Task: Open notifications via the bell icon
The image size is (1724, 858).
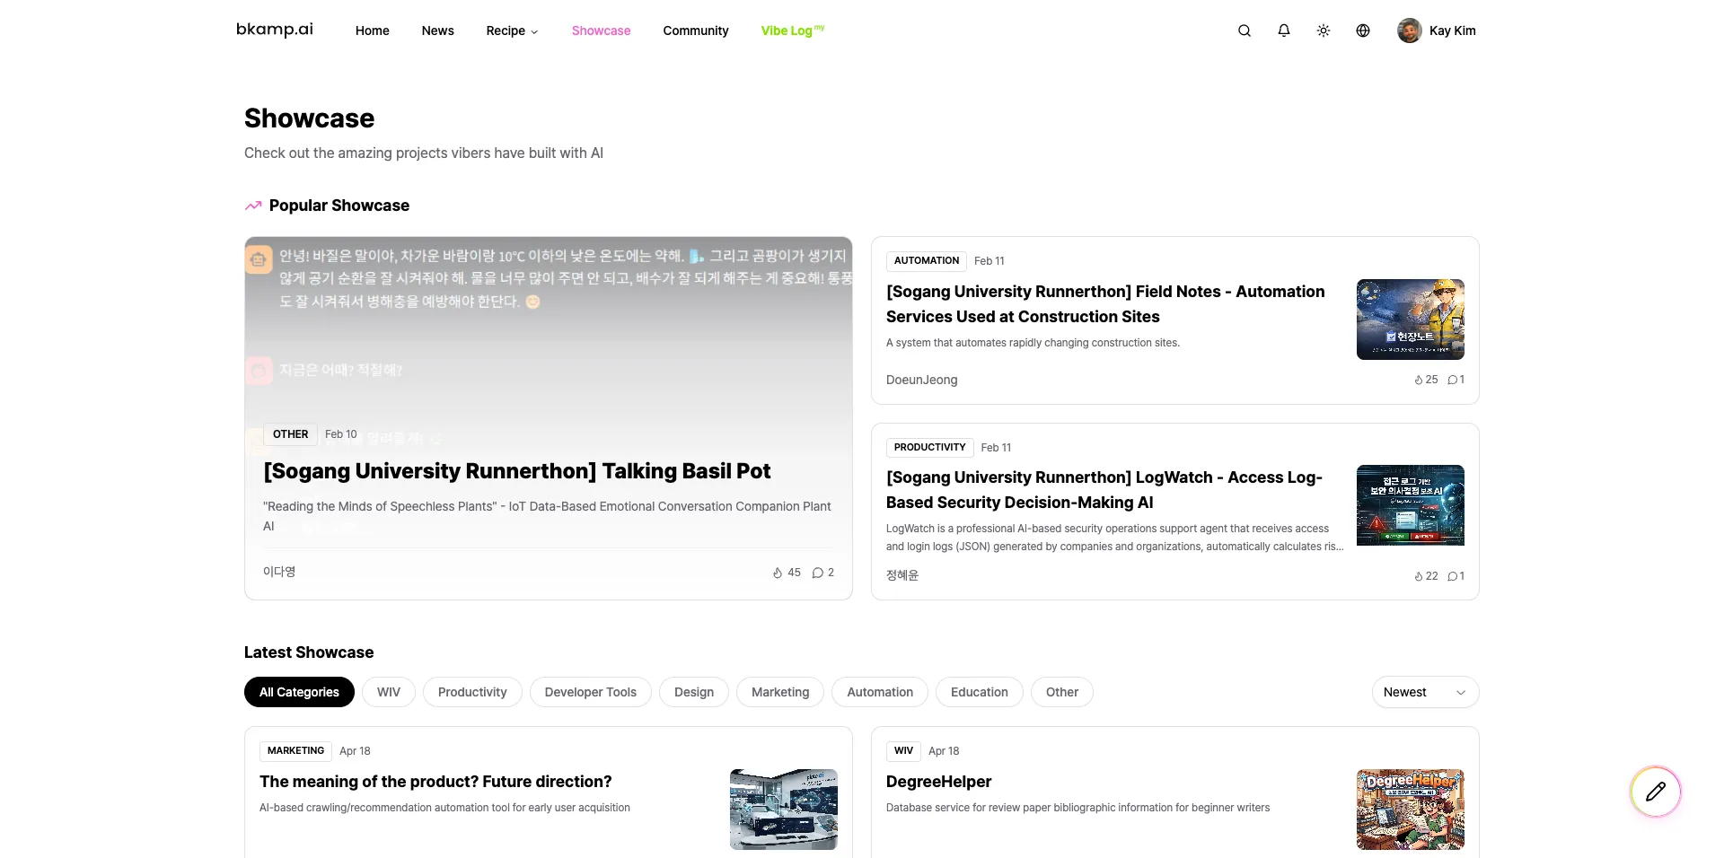Action: pos(1284,30)
